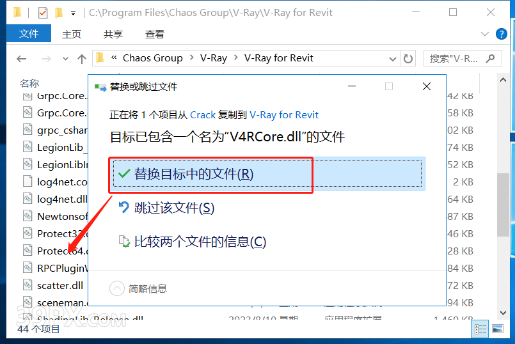
Task: Replace the file in the destination
Action: pos(267,174)
